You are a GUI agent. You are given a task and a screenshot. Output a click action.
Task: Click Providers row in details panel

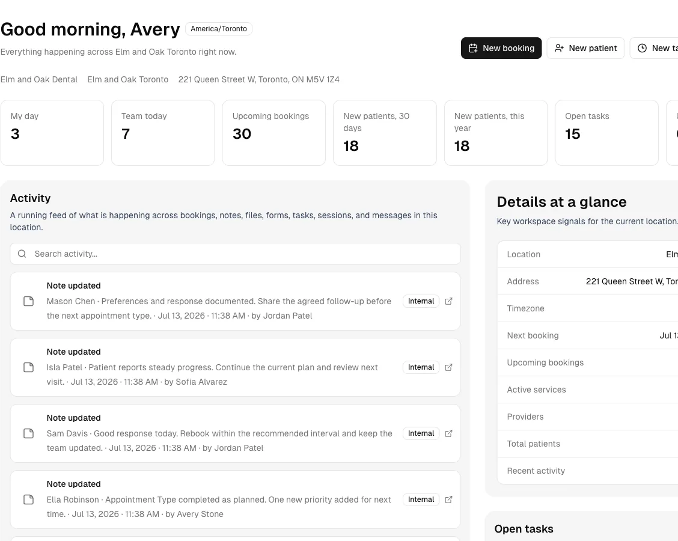coord(588,417)
